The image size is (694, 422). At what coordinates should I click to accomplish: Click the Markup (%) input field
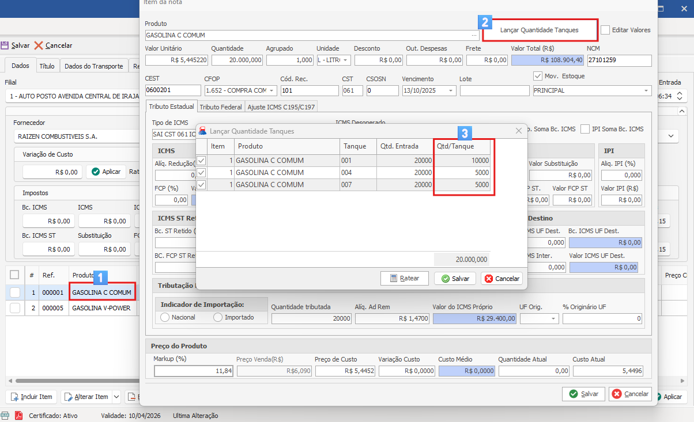[193, 371]
